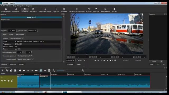Append the clip with the plus icon
169x95 pixels.
click(20, 70)
